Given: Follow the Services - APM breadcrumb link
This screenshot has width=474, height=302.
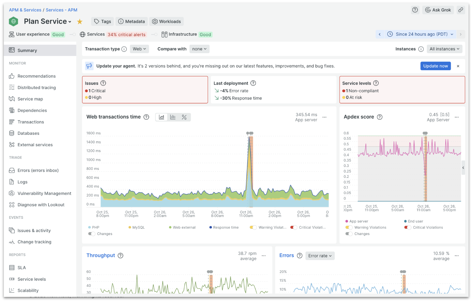Looking at the screenshot, I should pyautogui.click(x=62, y=10).
